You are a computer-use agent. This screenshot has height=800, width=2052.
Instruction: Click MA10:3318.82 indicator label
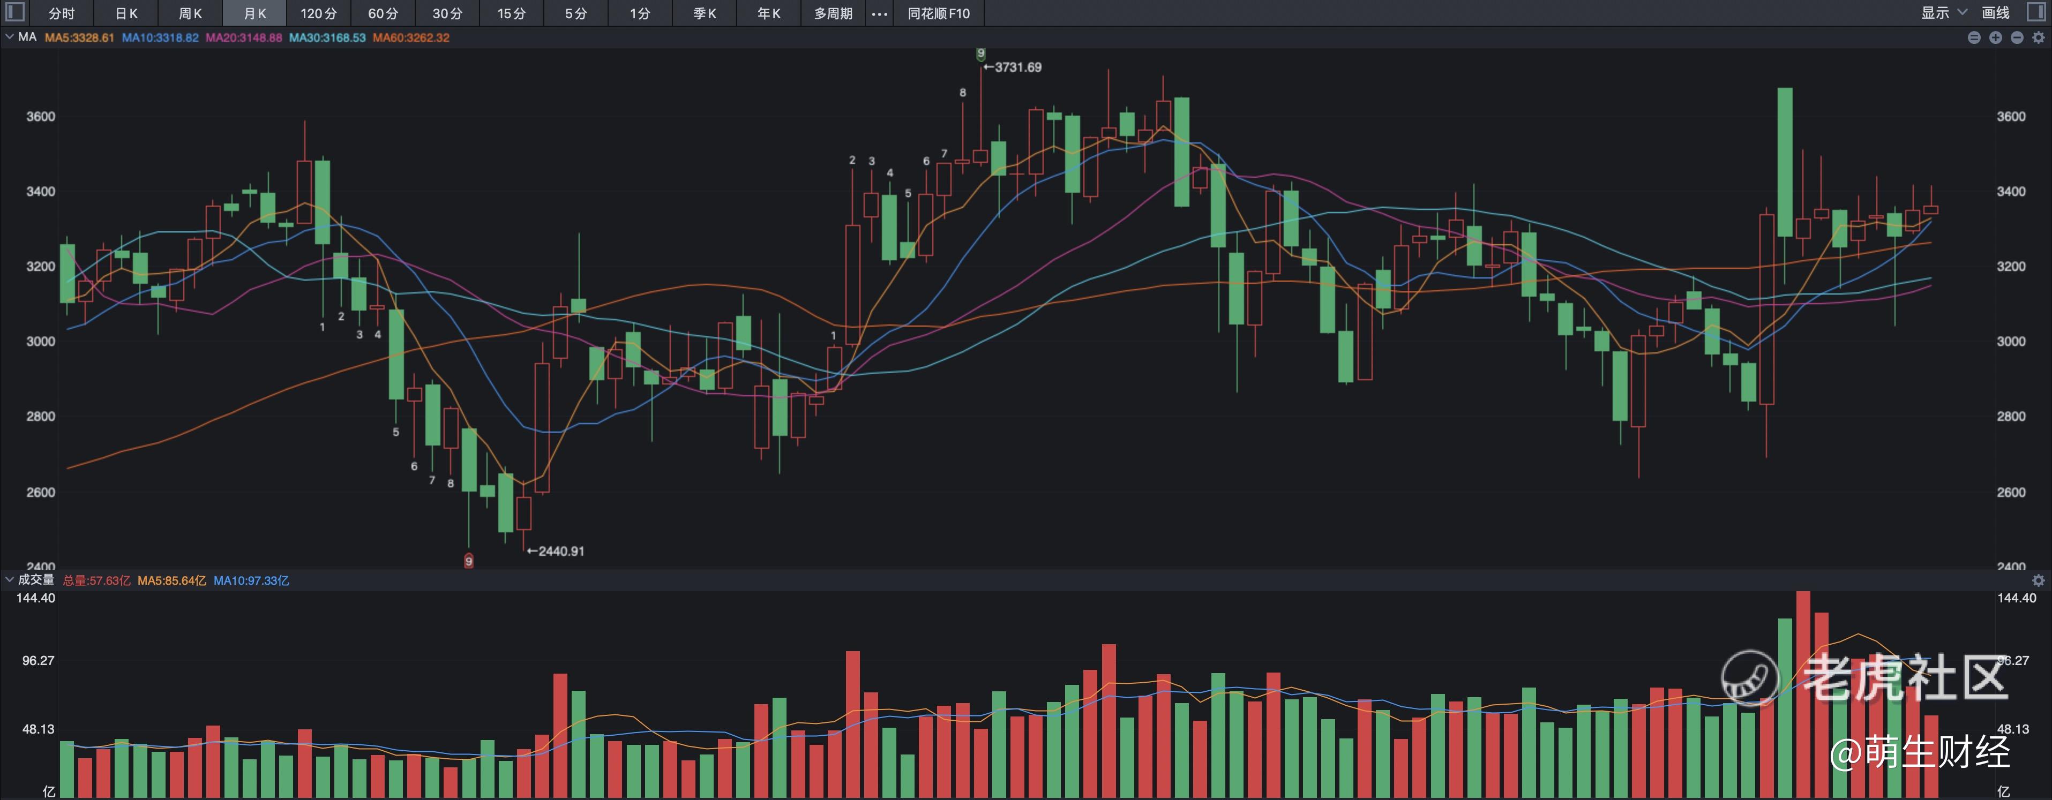[160, 37]
